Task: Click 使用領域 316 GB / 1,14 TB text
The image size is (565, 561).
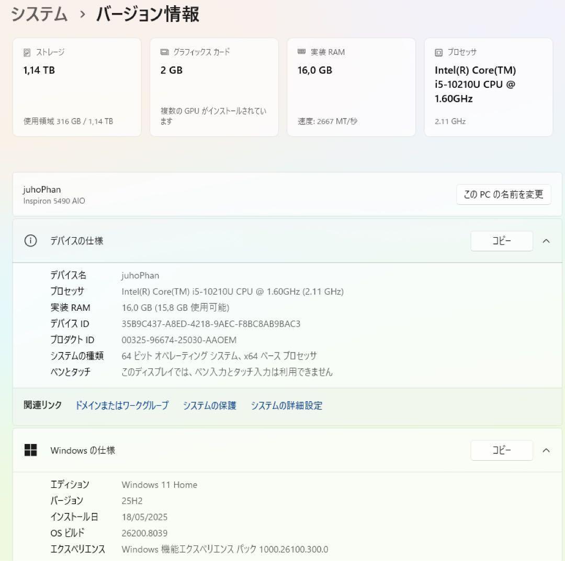Action: [69, 121]
